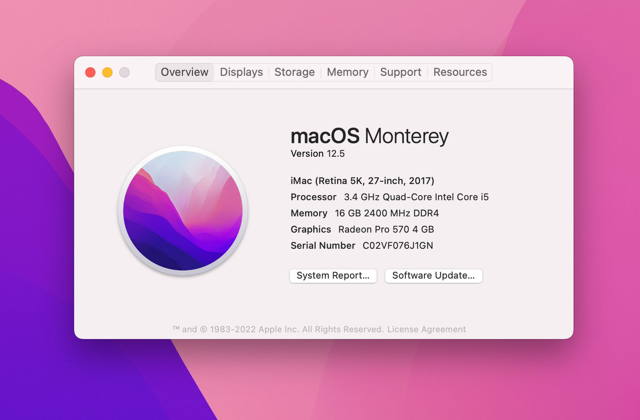640x420 pixels.
Task: Open the Support tab
Action: click(400, 72)
